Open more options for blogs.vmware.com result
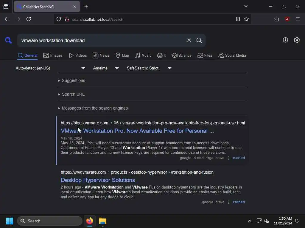 tap(228, 158)
